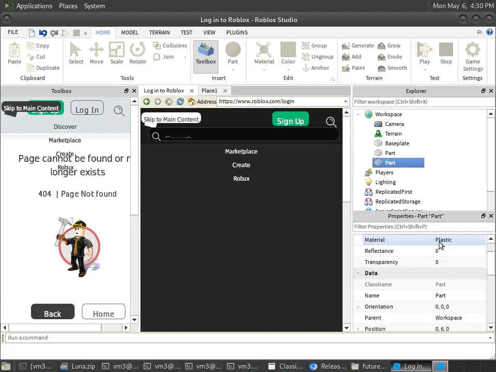Click the Copy tool
This screenshot has height=372, width=496.
38,46
